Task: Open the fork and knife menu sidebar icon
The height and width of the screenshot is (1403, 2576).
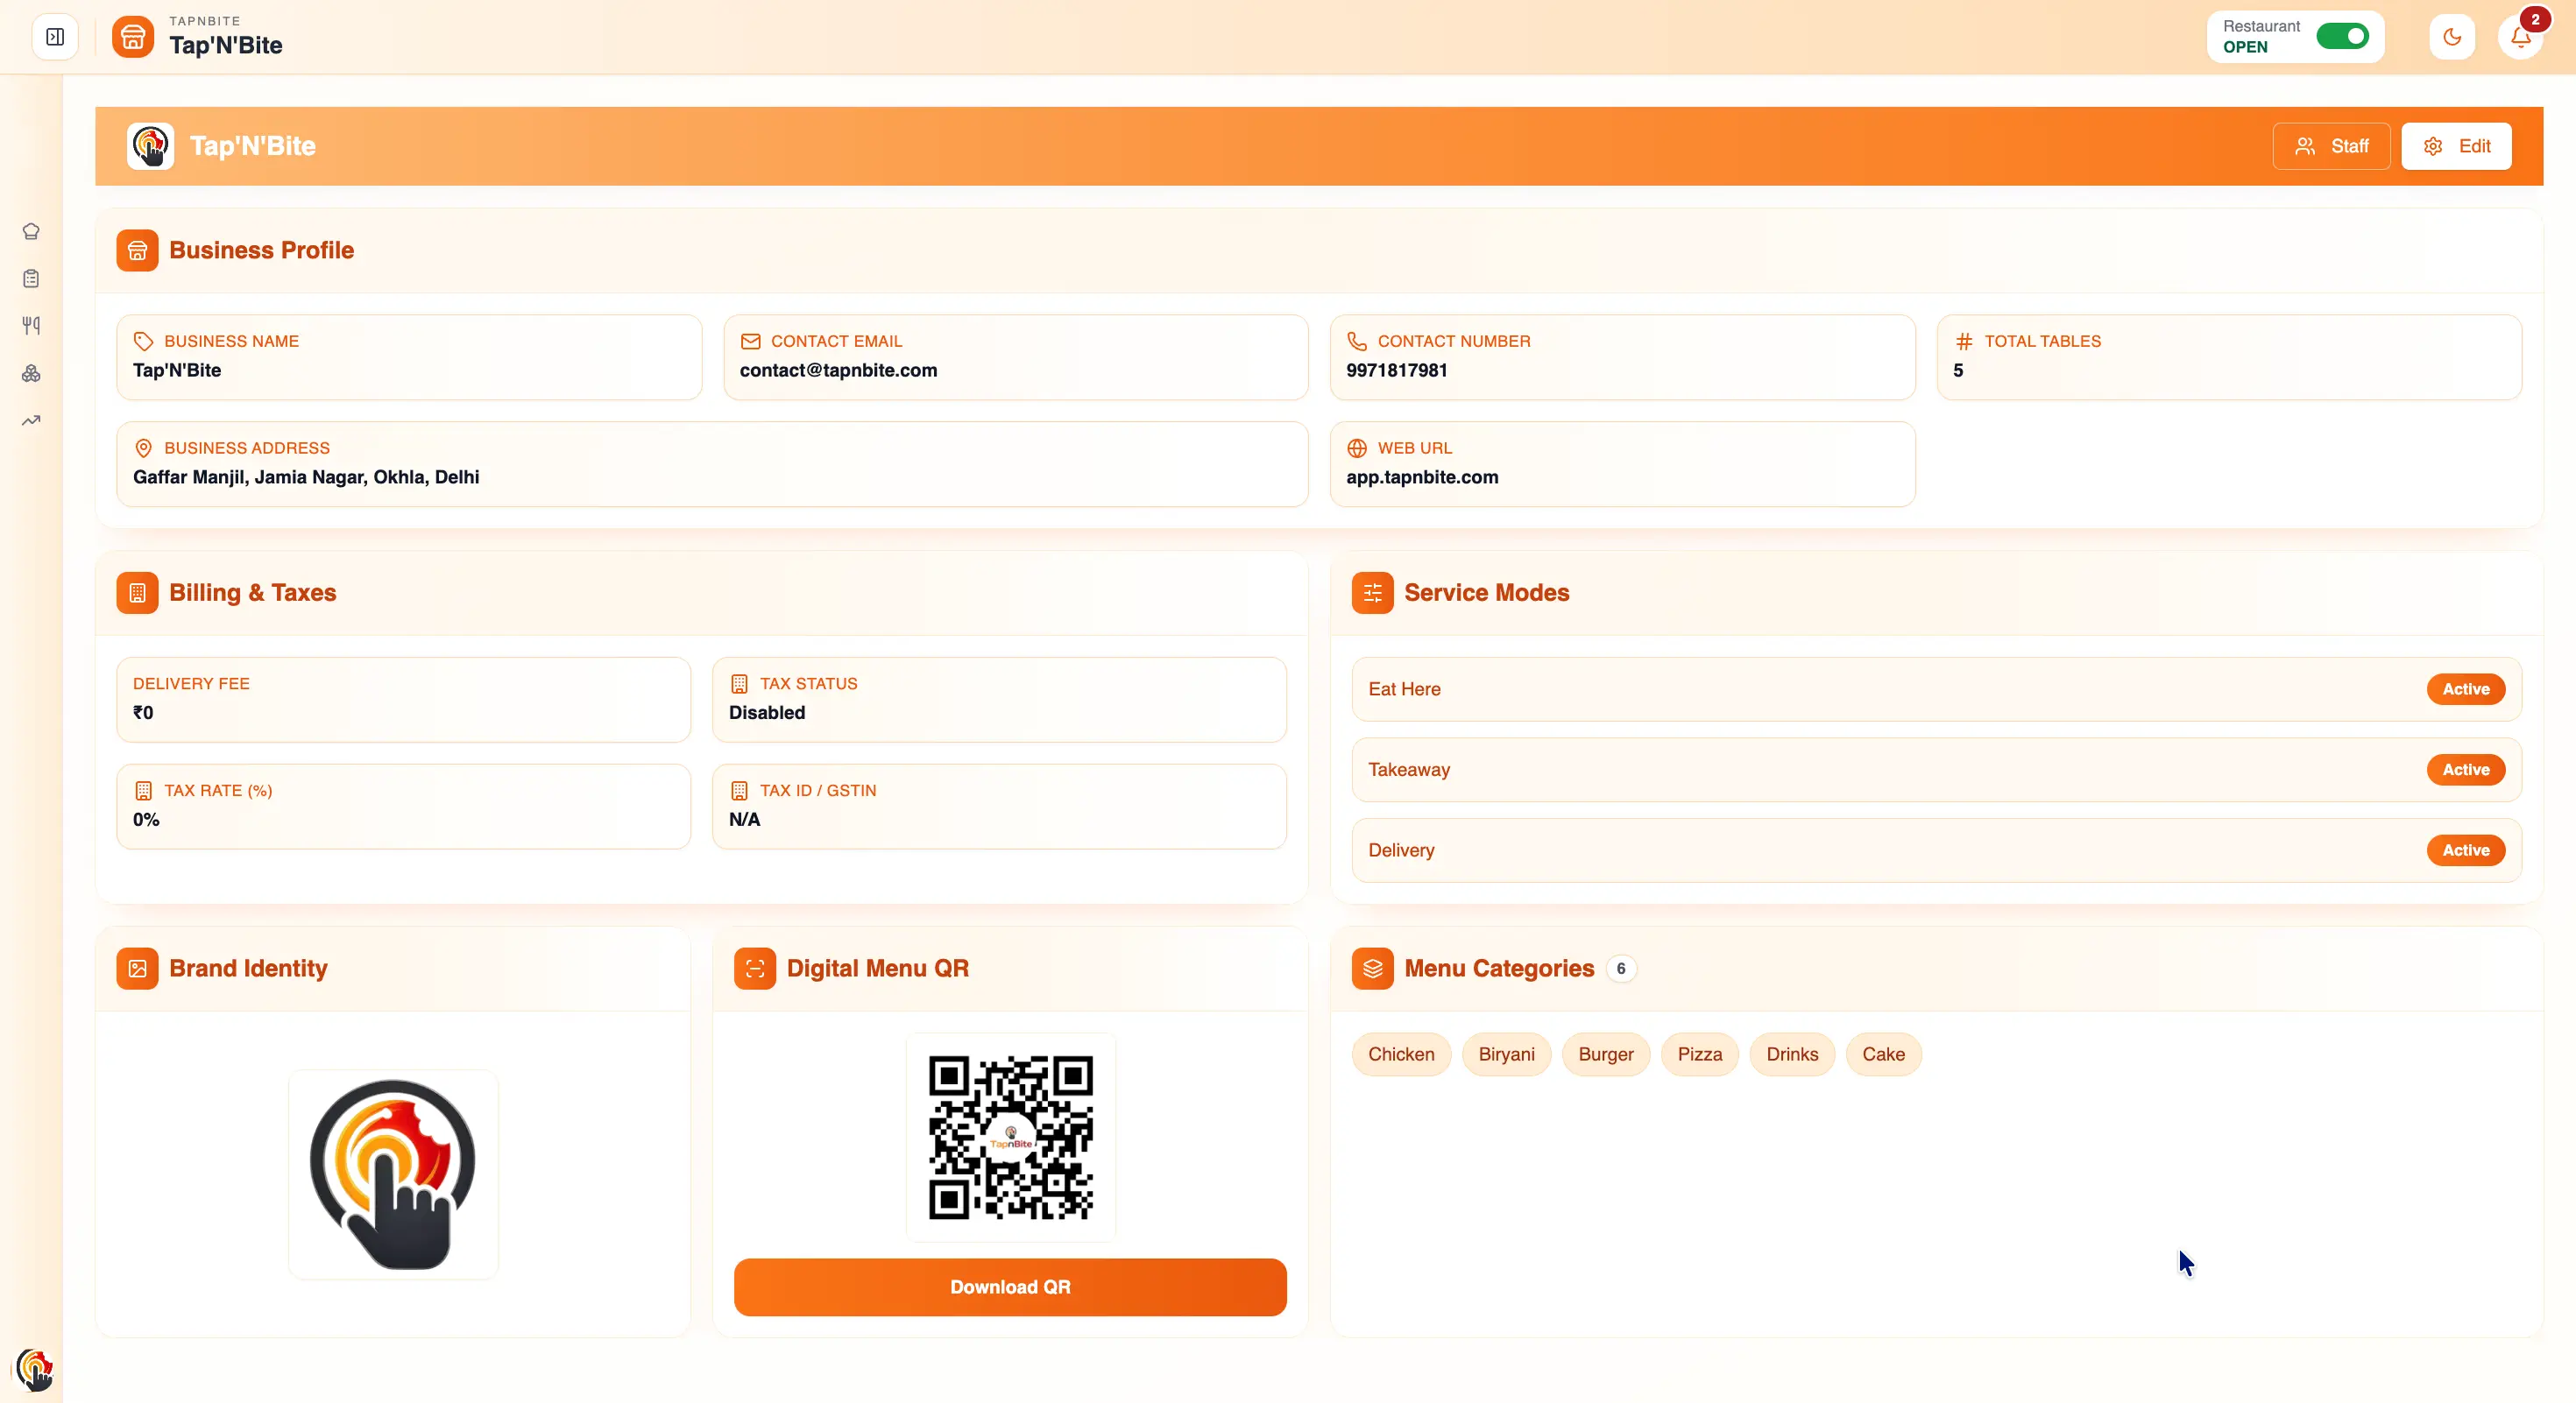Action: (31, 326)
